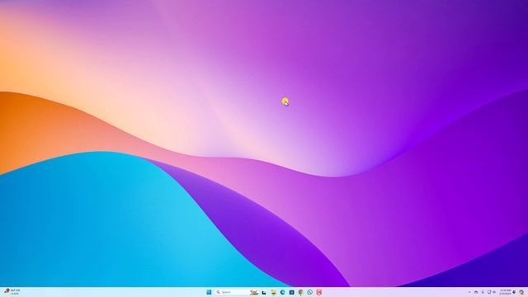Open the taskbar clock and date
This screenshot has width=528, height=297.
point(505,292)
